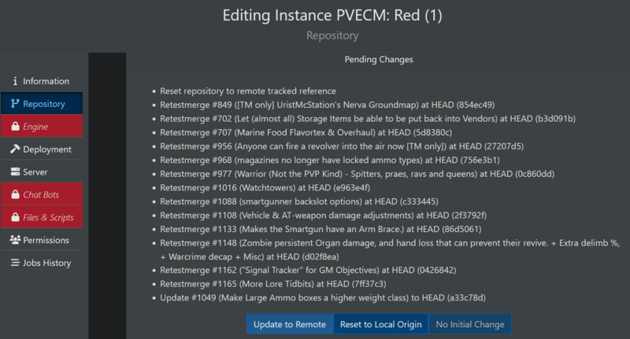Click the Repository branch icon
The image size is (630, 339).
(15, 104)
